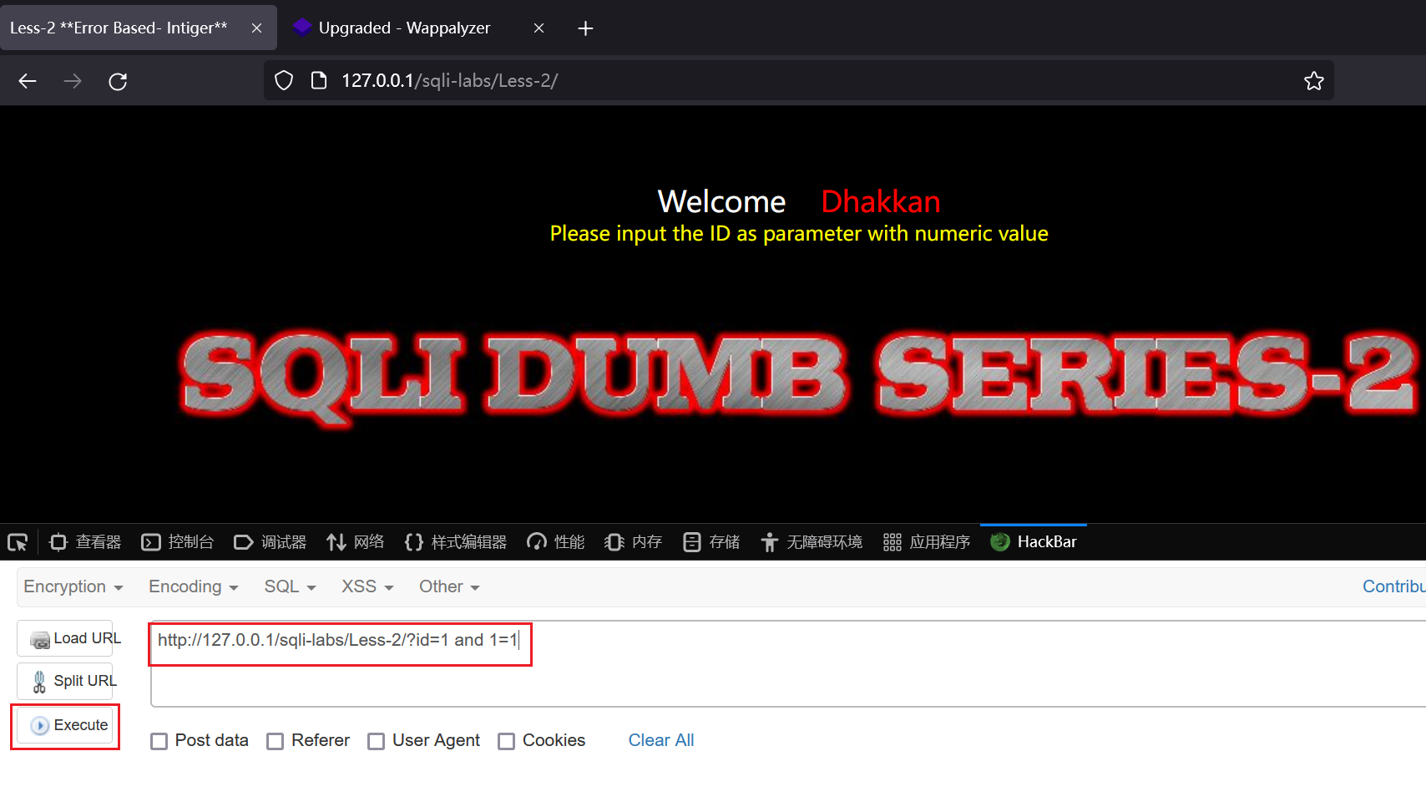
Task: Activate the element picker tool in devtools
Action: pyautogui.click(x=18, y=541)
